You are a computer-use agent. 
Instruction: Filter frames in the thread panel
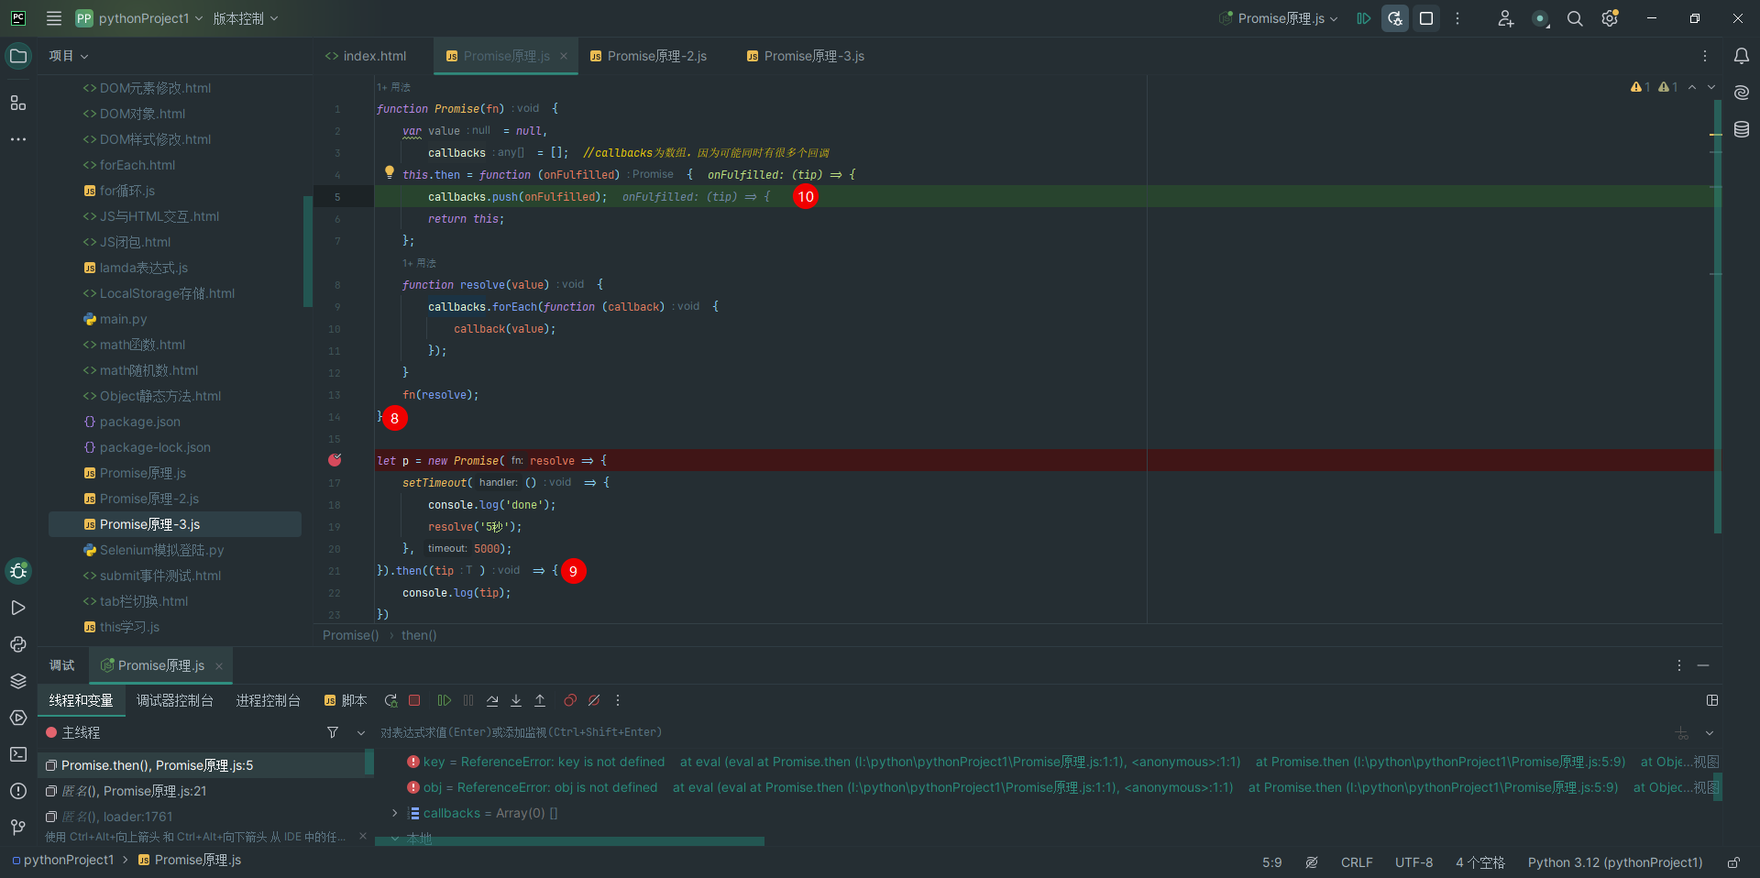click(x=333, y=732)
